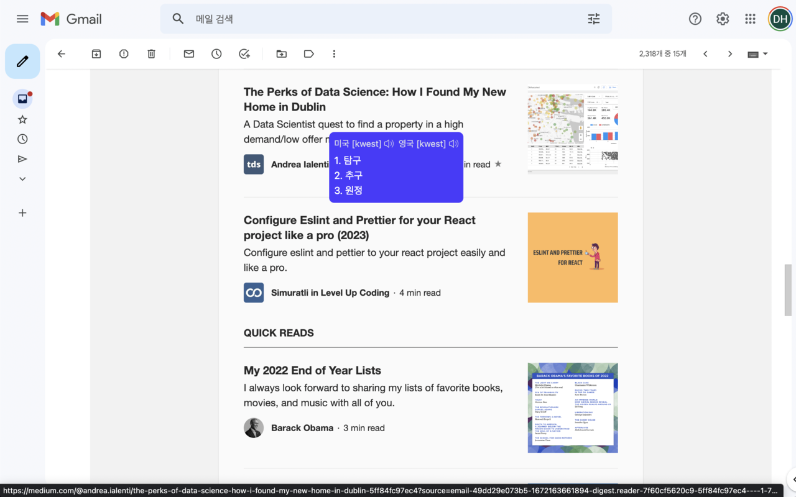The width and height of the screenshot is (796, 497).
Task: Click the Gmail logo
Action: coord(72,19)
